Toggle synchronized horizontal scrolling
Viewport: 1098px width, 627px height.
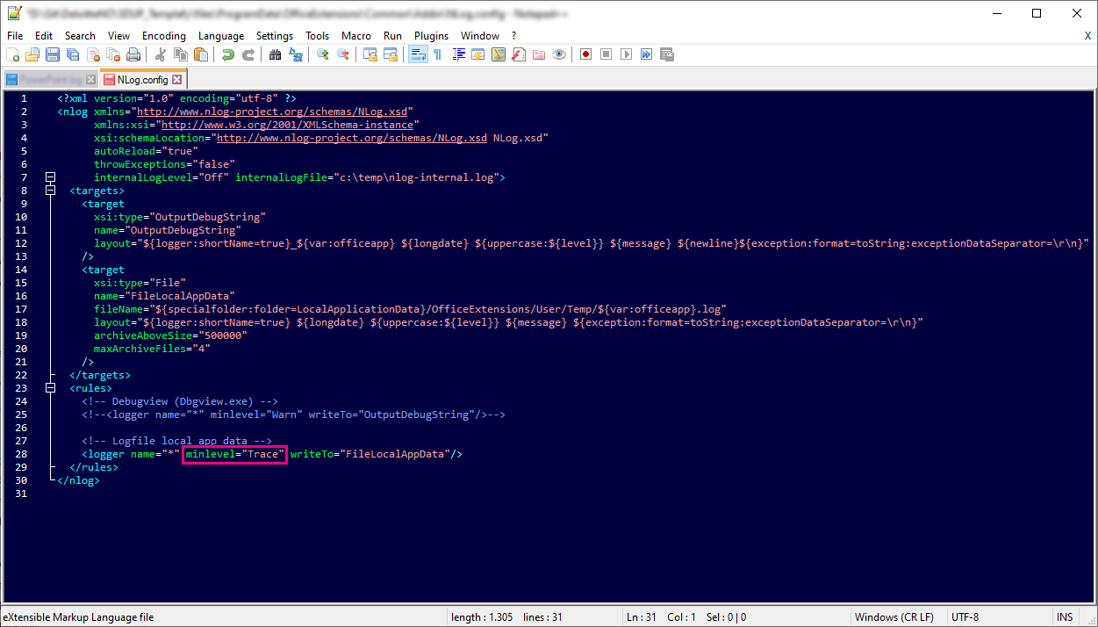point(391,54)
